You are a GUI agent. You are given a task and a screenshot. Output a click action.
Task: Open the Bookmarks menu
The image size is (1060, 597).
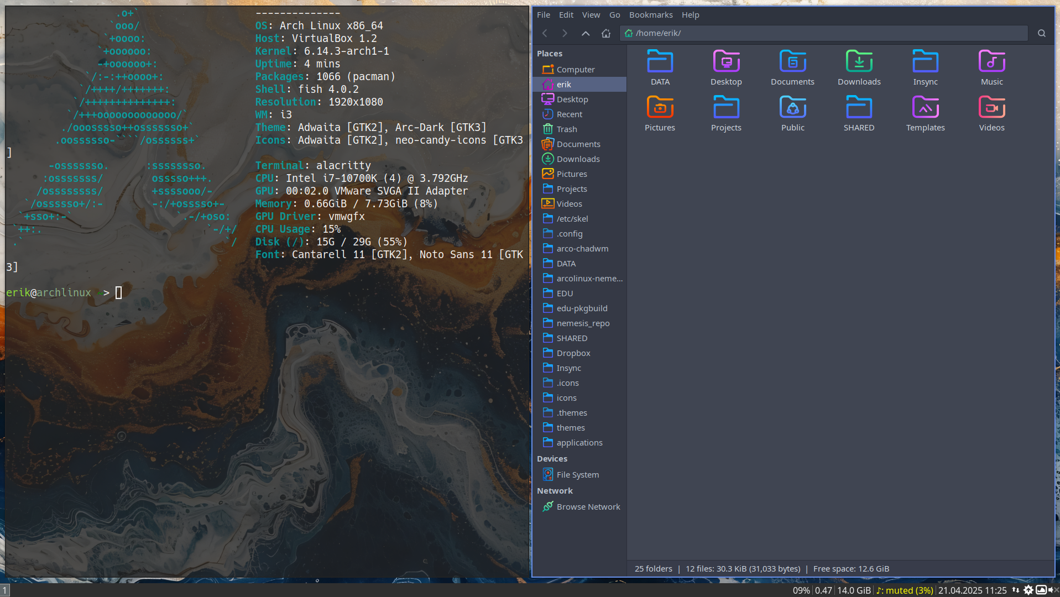pos(651,15)
